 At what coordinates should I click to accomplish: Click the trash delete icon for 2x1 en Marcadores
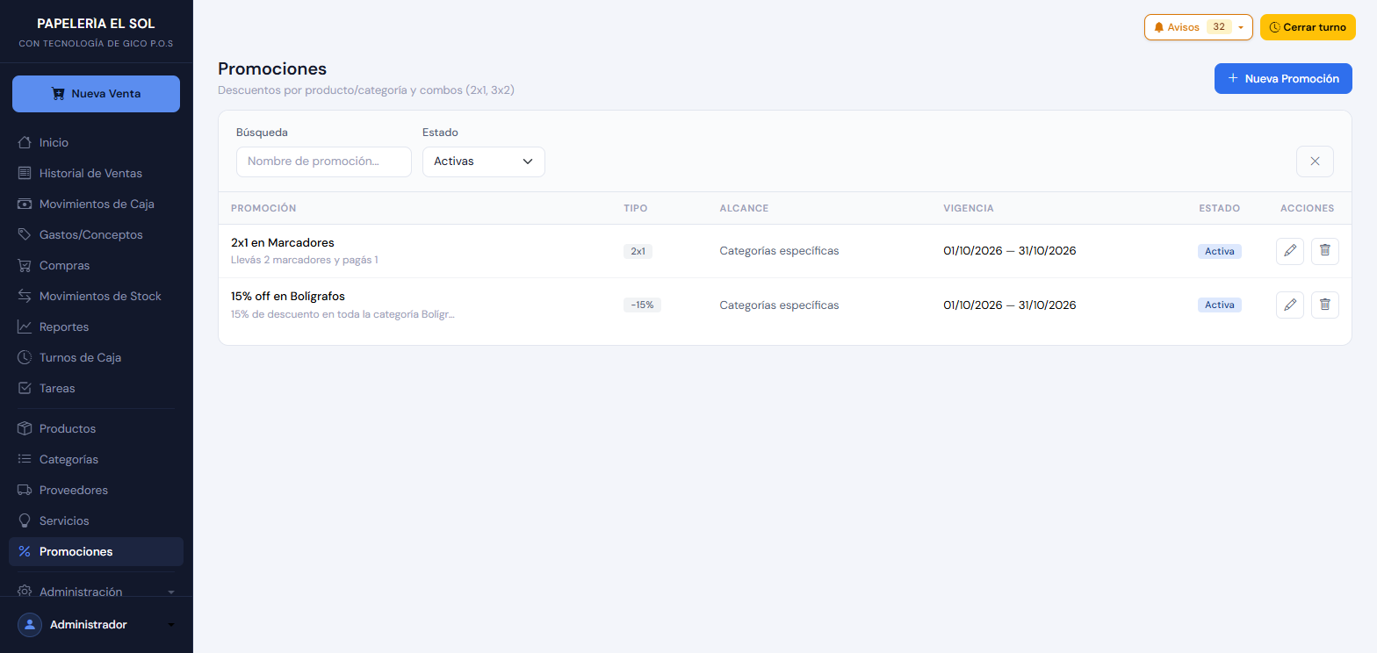coord(1325,251)
